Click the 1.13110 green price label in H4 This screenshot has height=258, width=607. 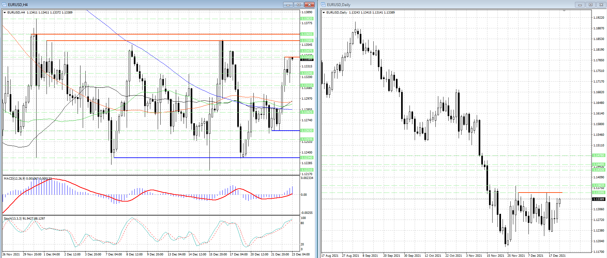(307, 85)
